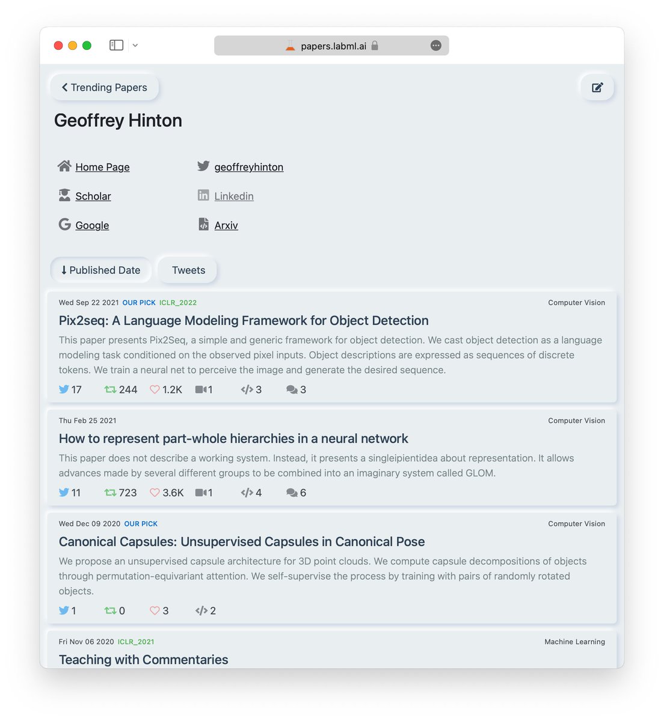The height and width of the screenshot is (721, 664).
Task: Open the Linkedin link
Action: 234,196
